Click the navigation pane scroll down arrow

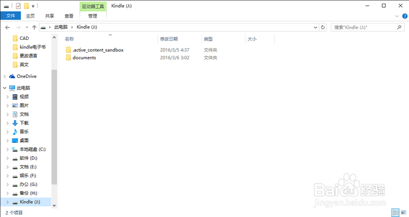click(54, 206)
